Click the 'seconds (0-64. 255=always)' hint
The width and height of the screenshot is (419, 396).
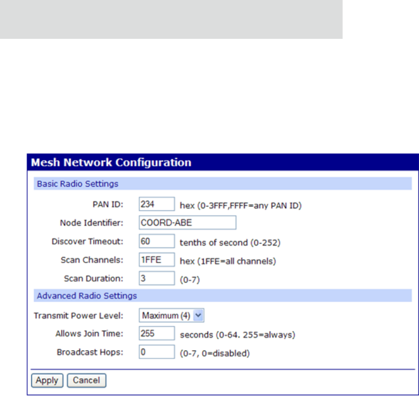tap(238, 335)
